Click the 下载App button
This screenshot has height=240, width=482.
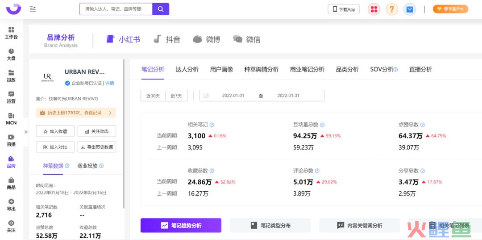click(344, 9)
